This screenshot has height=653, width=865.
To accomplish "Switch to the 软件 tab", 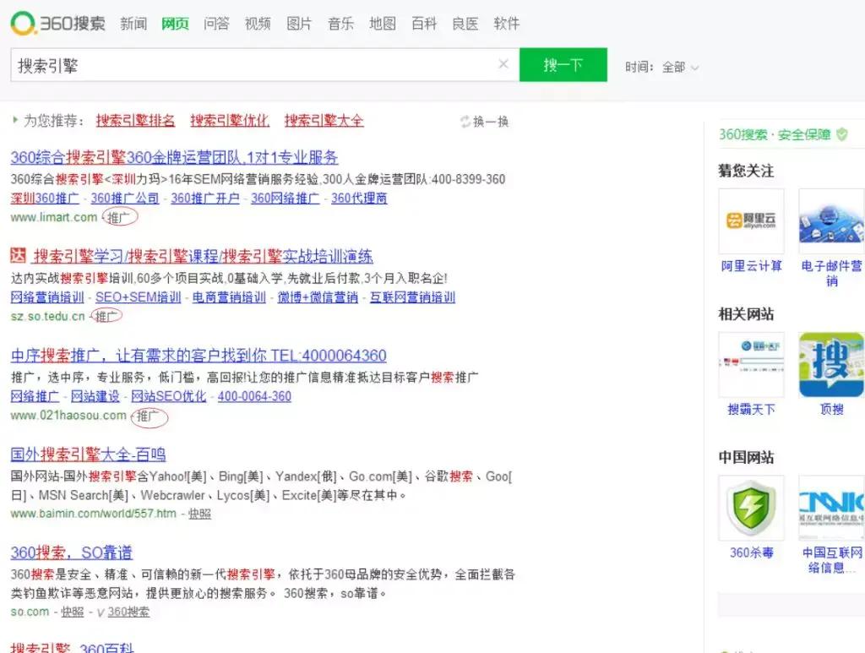I will [507, 24].
